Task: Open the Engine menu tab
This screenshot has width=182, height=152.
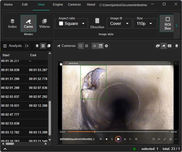Action: tap(58, 5)
